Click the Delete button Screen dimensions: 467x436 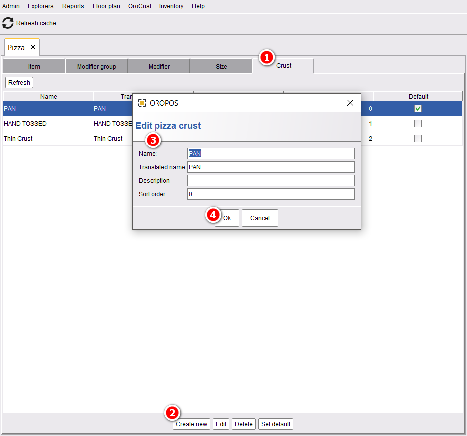244,424
